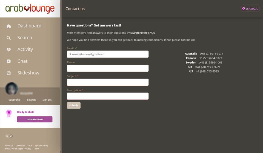Click the pink award ribbon icon

pyautogui.click(x=9, y=113)
